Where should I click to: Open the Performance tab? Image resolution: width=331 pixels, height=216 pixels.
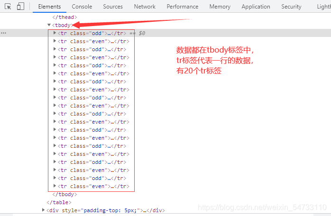tap(183, 7)
